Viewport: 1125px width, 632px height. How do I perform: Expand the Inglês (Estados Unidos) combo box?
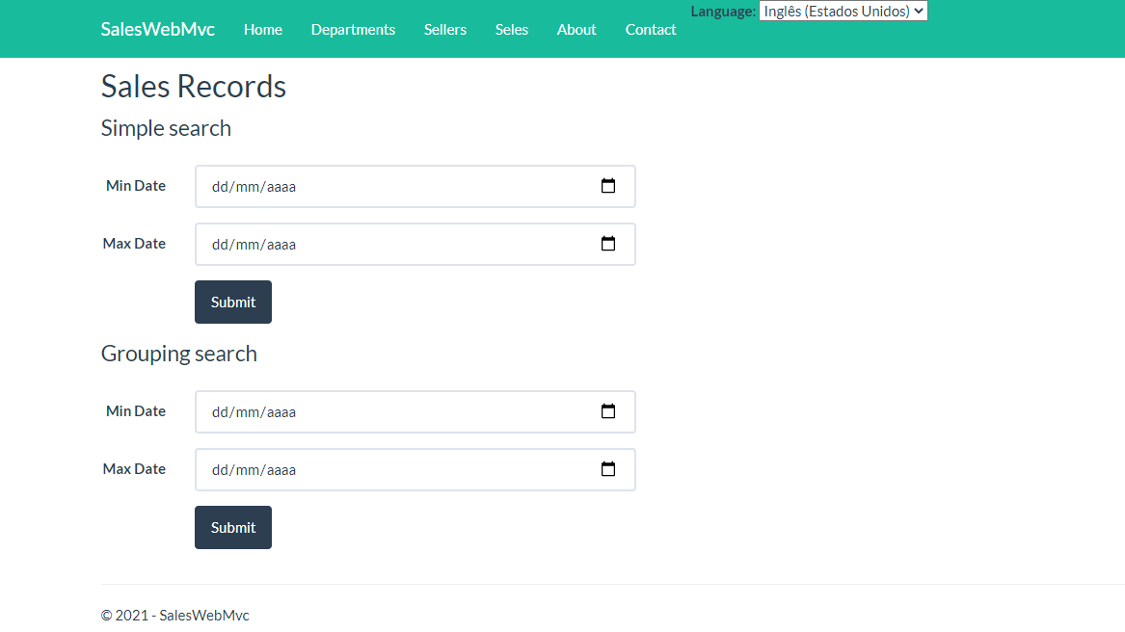(x=843, y=11)
